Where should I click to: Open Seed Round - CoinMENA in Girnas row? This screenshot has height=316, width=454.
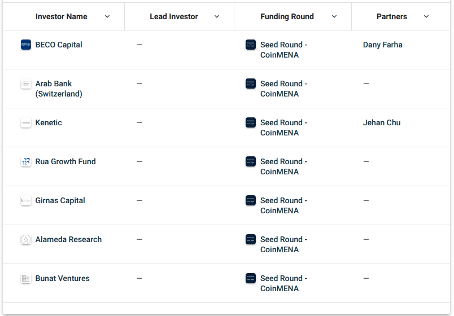point(283,205)
